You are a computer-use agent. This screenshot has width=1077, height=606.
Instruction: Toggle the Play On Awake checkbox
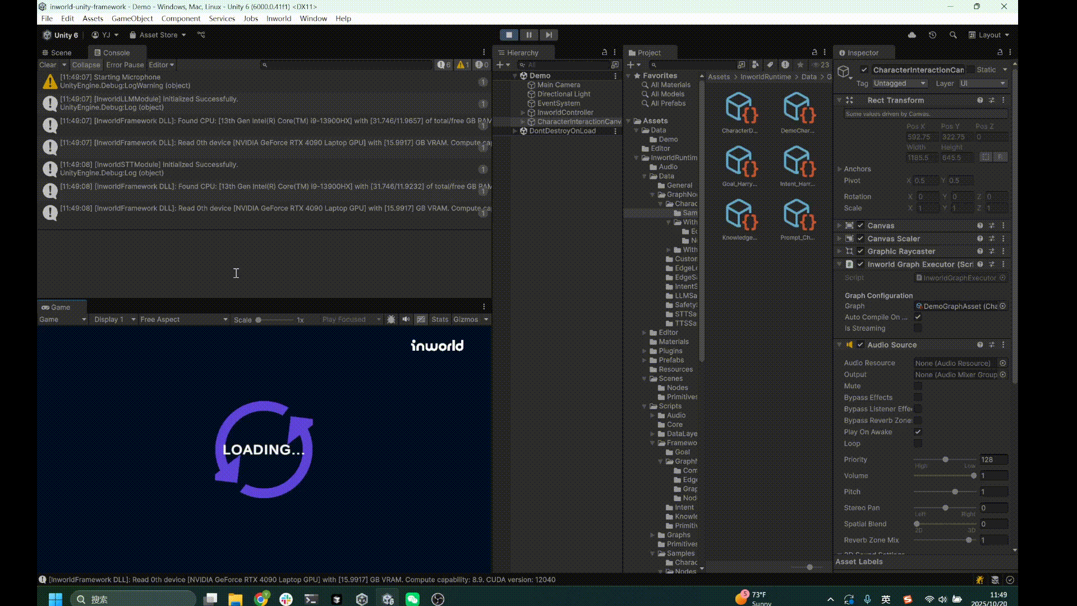pyautogui.click(x=918, y=432)
